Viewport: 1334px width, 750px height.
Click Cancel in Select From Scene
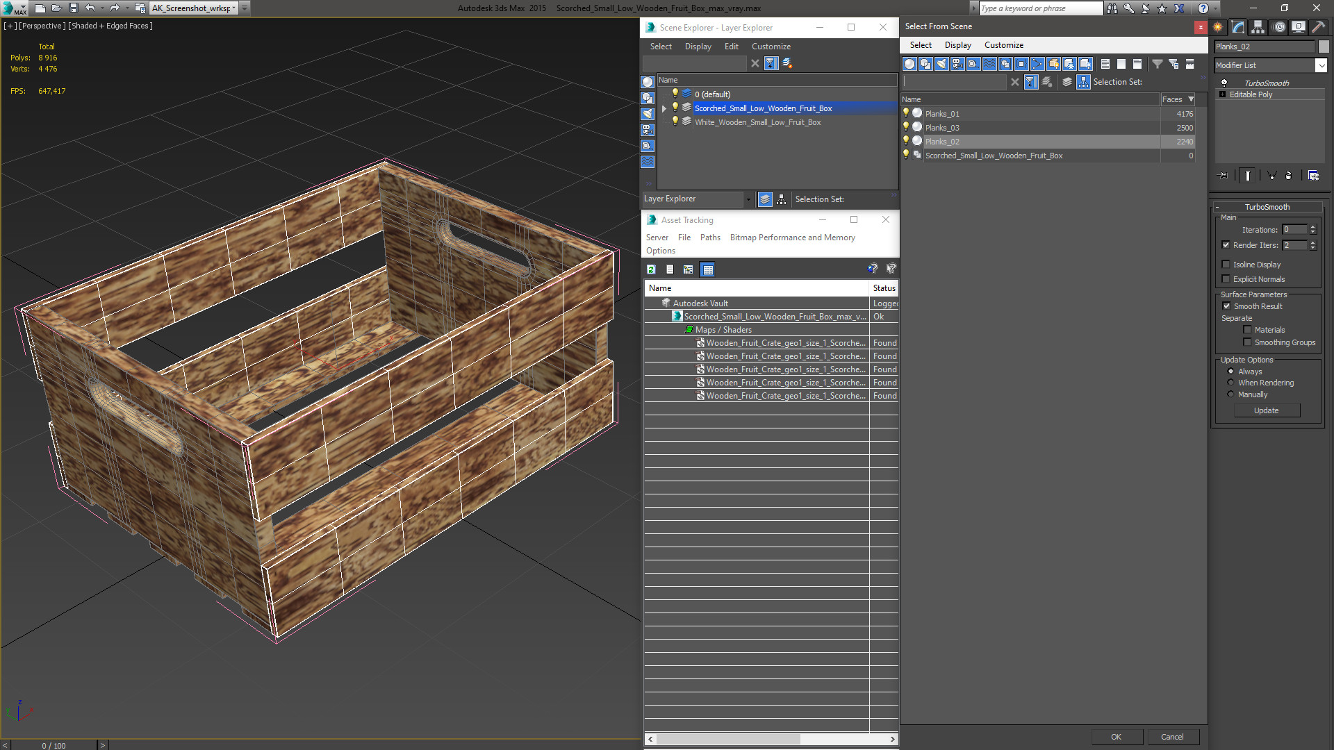tap(1172, 737)
